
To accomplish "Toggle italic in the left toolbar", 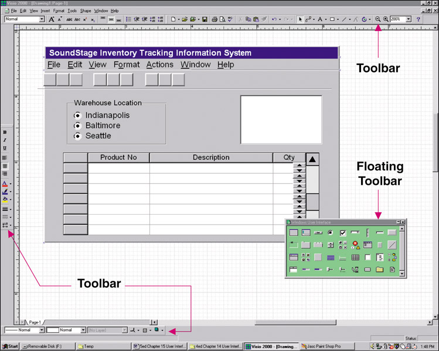I will click(x=5, y=140).
